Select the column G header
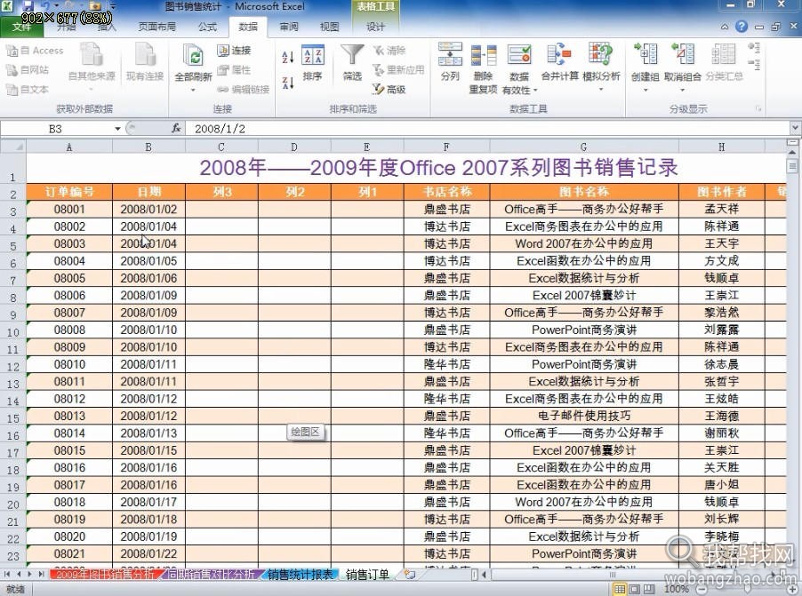 click(x=584, y=147)
